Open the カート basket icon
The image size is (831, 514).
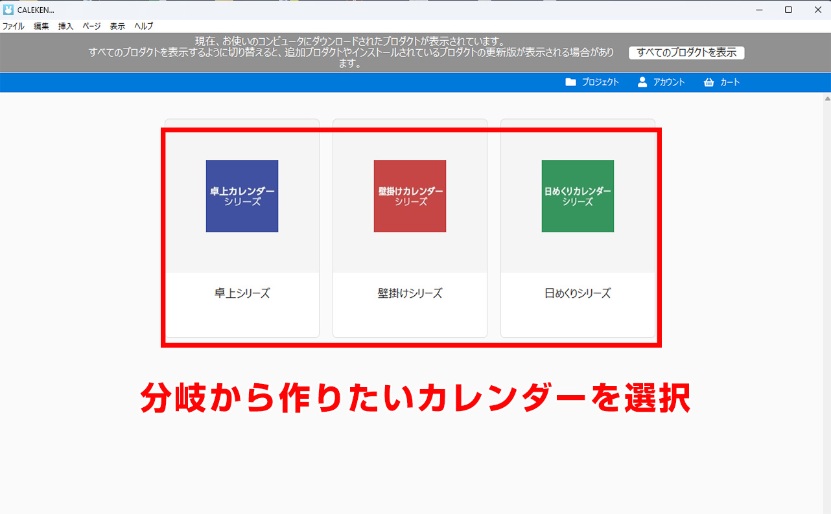(x=708, y=82)
